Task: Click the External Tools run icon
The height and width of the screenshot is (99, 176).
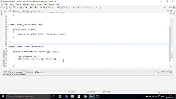Action: tap(35, 7)
